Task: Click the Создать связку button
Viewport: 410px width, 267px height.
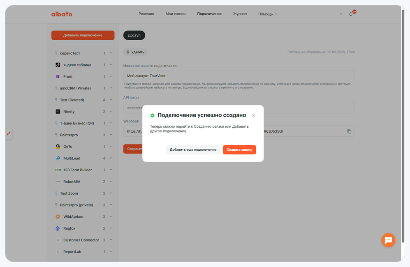Action: point(239,150)
